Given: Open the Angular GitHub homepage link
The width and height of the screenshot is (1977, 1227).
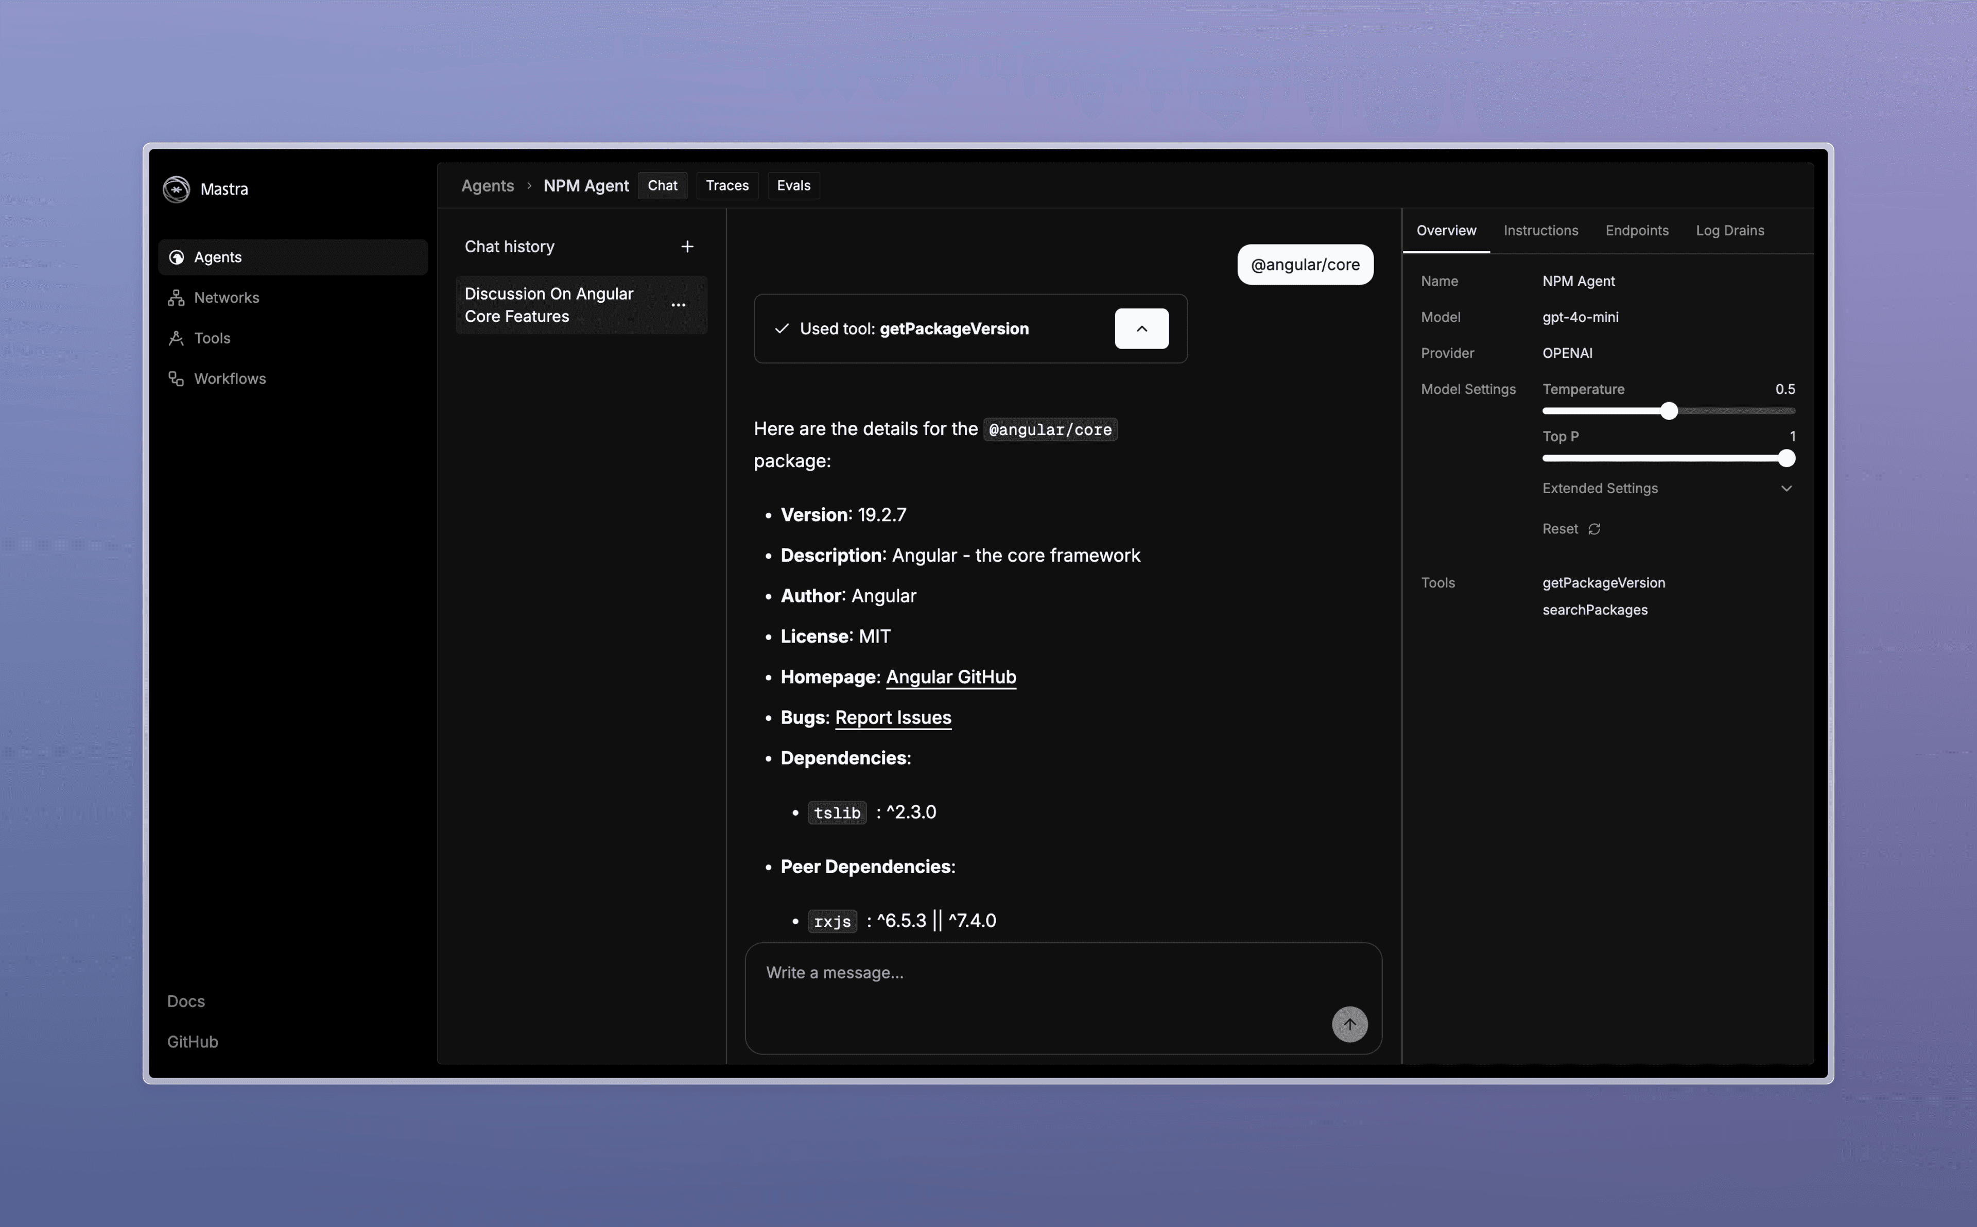Looking at the screenshot, I should point(950,677).
